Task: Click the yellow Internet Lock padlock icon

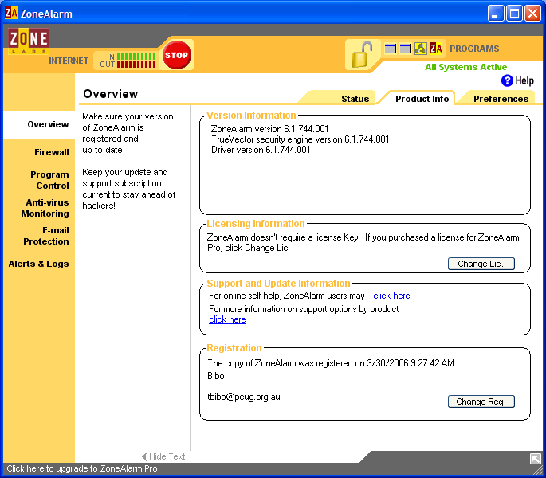Action: pyautogui.click(x=362, y=54)
